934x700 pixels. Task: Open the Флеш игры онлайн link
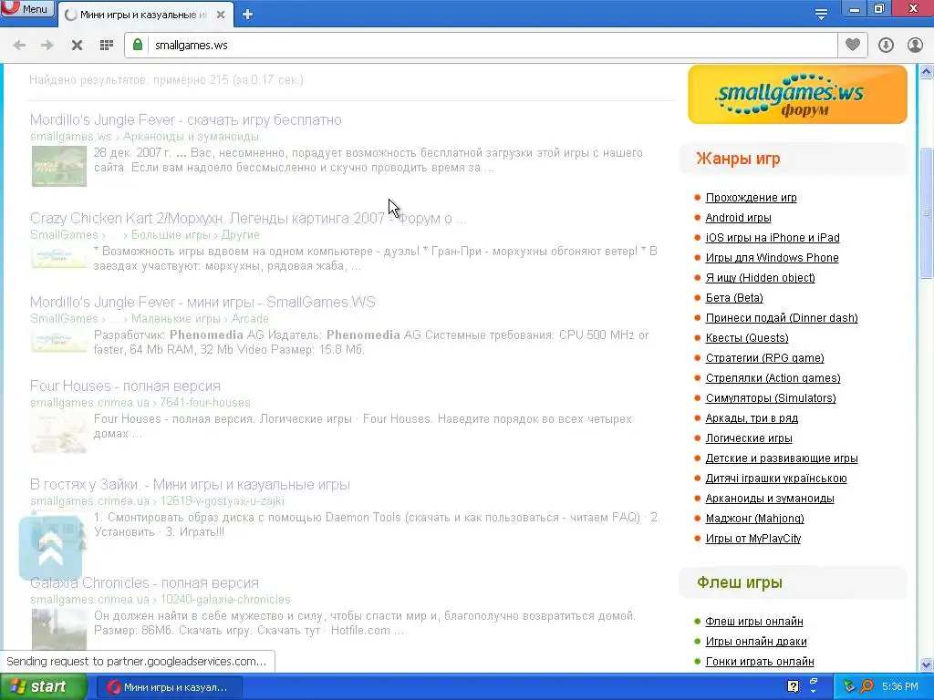click(x=753, y=622)
